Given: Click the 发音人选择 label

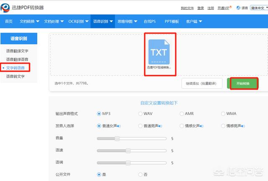Looking at the screenshot, I should click(x=64, y=126).
